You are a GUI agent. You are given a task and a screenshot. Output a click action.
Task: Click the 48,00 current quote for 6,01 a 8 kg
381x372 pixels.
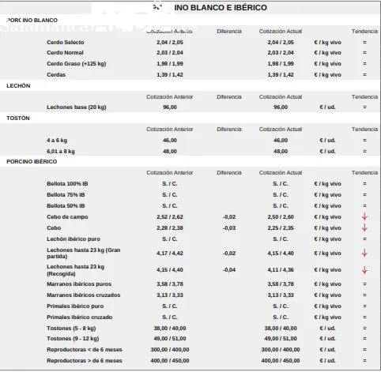click(x=281, y=152)
